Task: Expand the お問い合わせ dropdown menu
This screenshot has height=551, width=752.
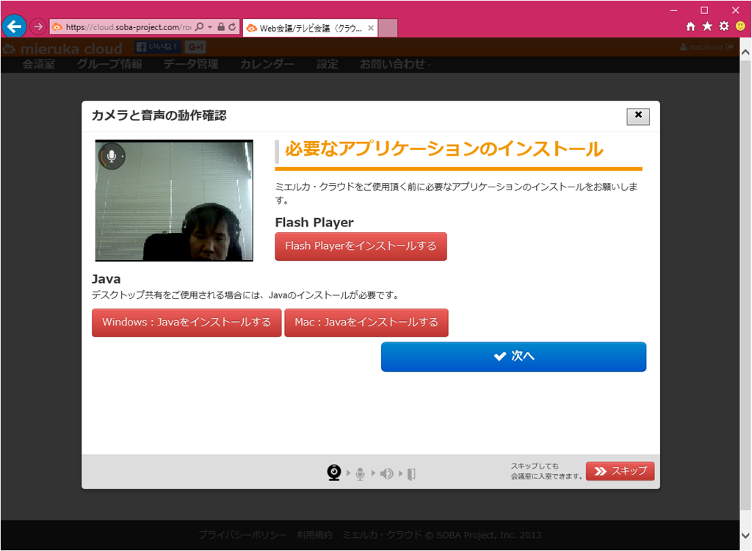Action: click(396, 65)
